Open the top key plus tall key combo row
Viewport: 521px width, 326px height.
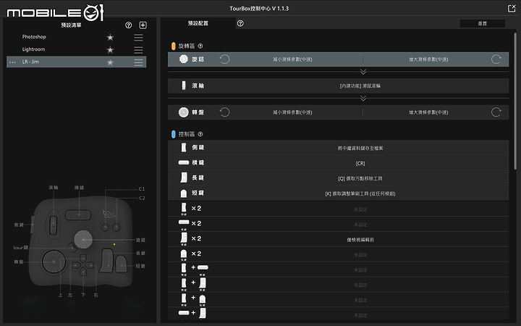tap(338, 314)
